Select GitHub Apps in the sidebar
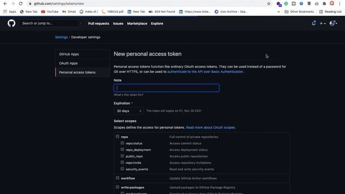 click(x=82, y=54)
